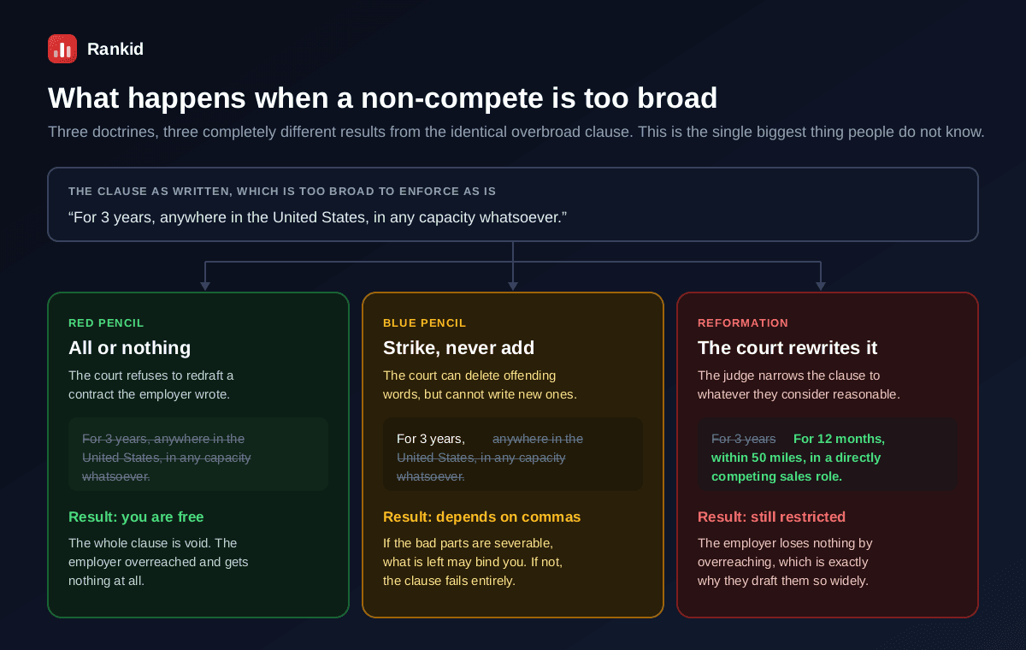Click 'Result: still restricted' text
The height and width of the screenshot is (650, 1026).
[771, 517]
